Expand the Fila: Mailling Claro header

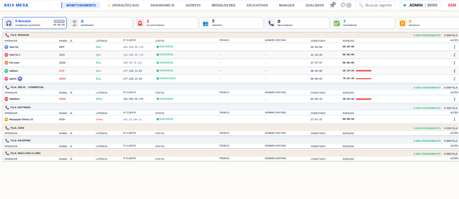coord(230,153)
